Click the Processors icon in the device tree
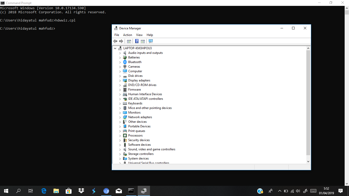Viewport: 349px width, 196px height. pos(125,136)
